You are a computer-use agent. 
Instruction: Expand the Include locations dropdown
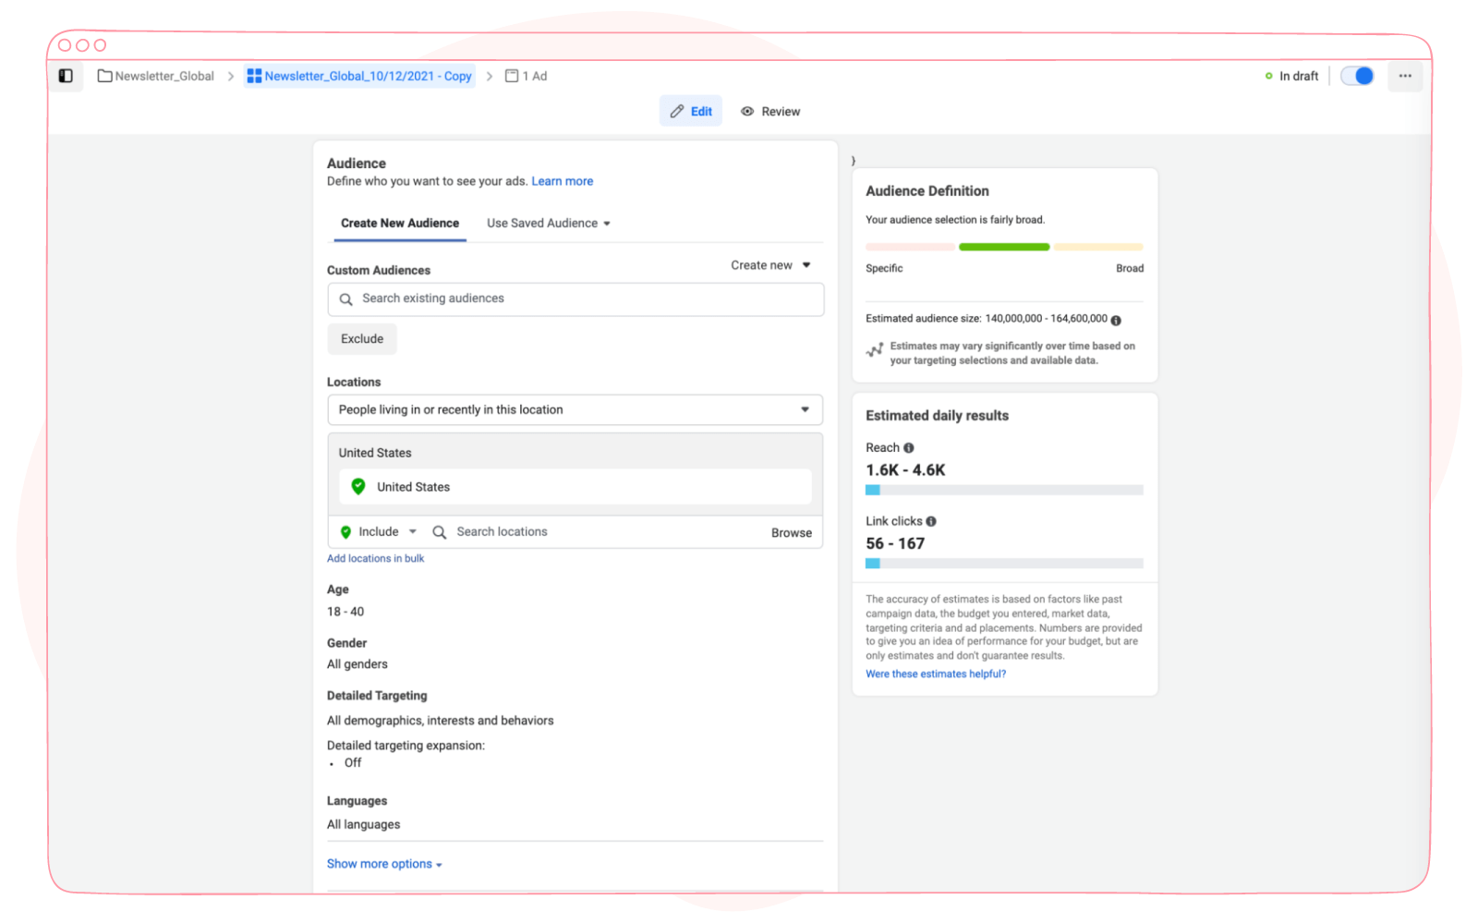[379, 532]
